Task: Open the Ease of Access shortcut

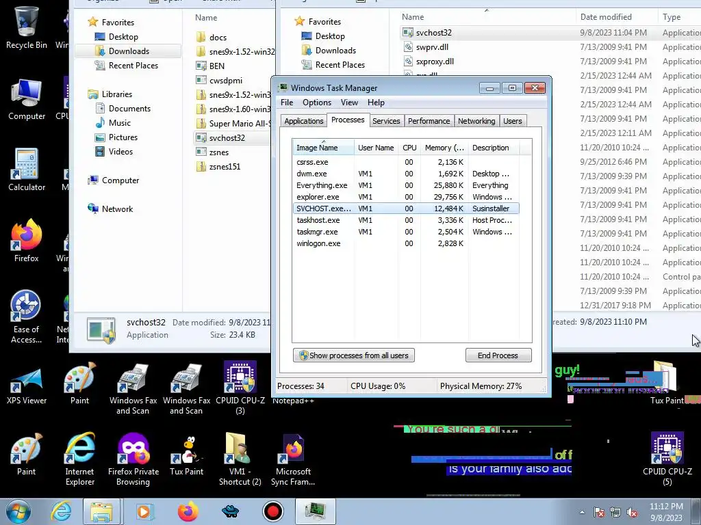Action: point(27,317)
